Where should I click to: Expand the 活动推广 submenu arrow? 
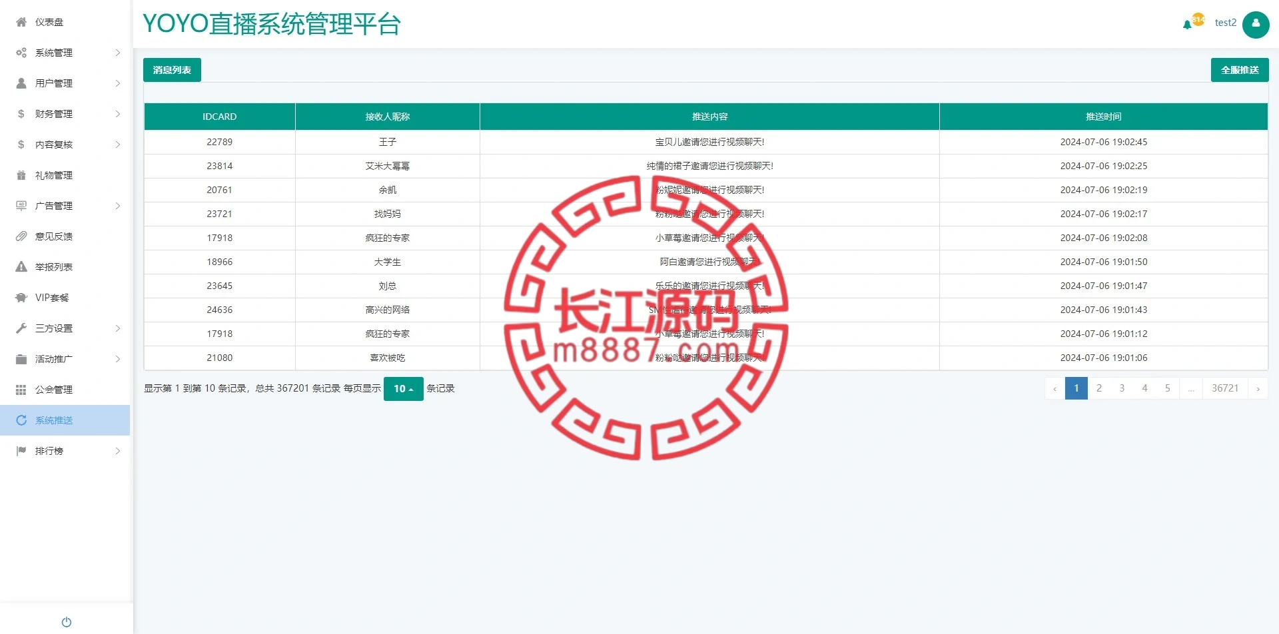118,359
